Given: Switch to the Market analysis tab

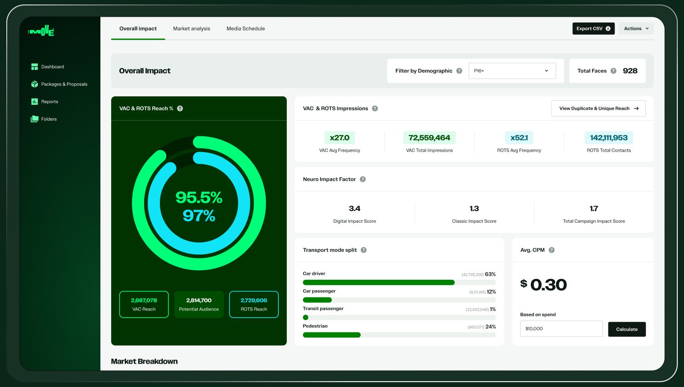Looking at the screenshot, I should pyautogui.click(x=191, y=28).
